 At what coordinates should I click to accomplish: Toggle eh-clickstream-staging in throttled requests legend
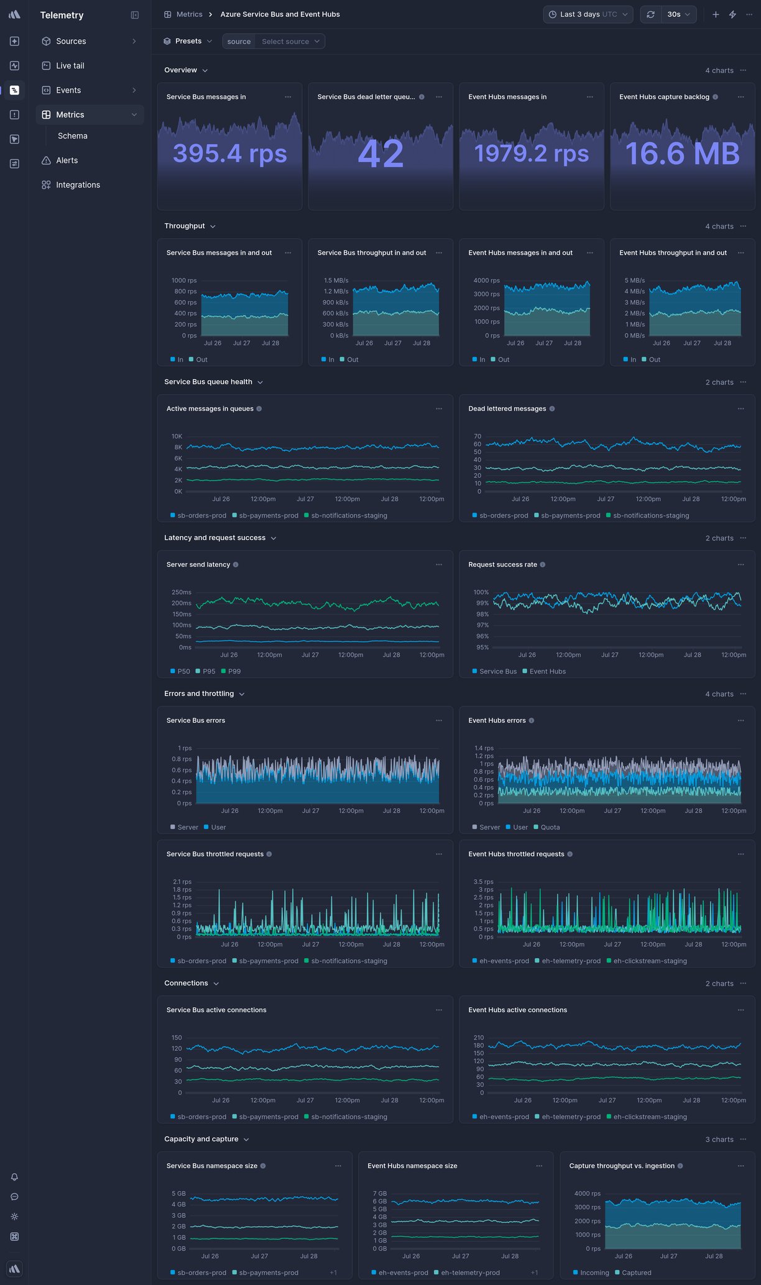[x=647, y=961]
